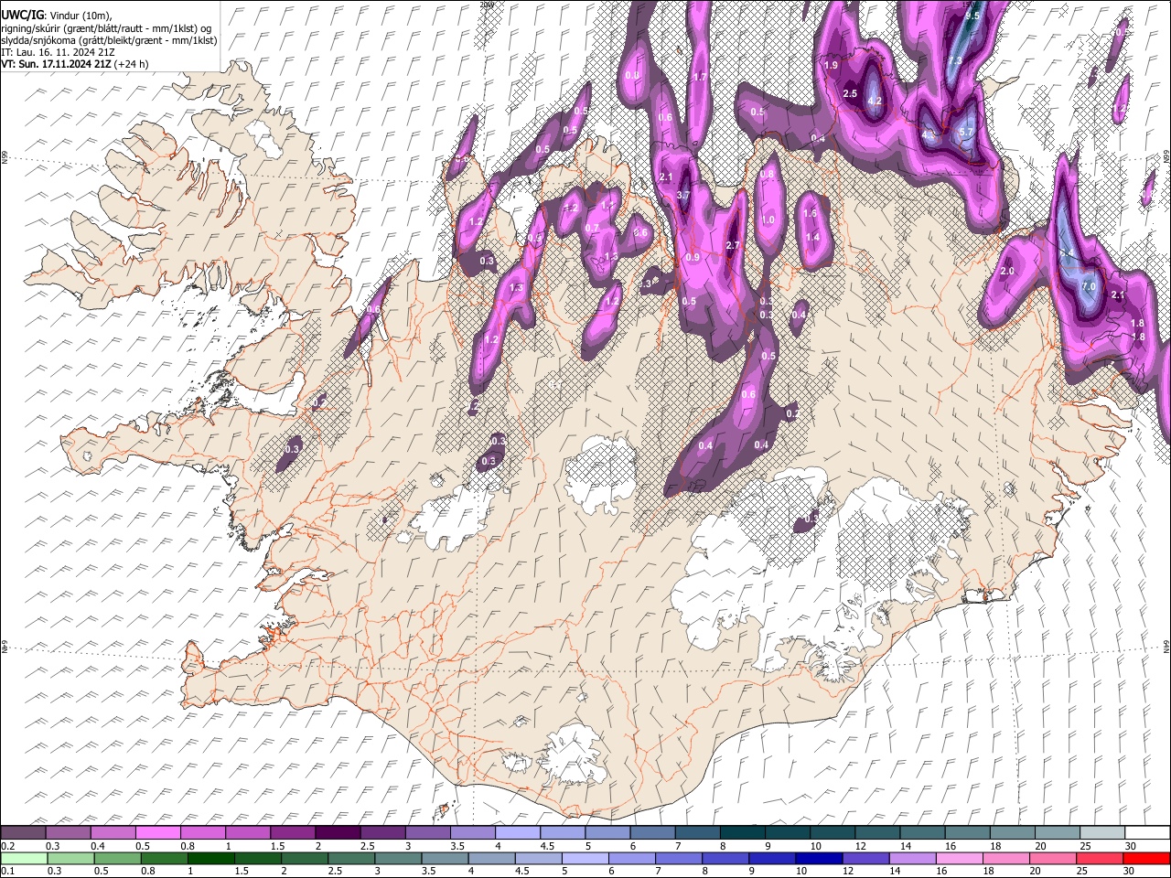Click the 1.0 precipitation value on the map
The width and height of the screenshot is (1171, 878).
coord(768,220)
